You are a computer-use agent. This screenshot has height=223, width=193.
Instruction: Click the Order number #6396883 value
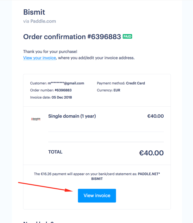tap(63, 90)
